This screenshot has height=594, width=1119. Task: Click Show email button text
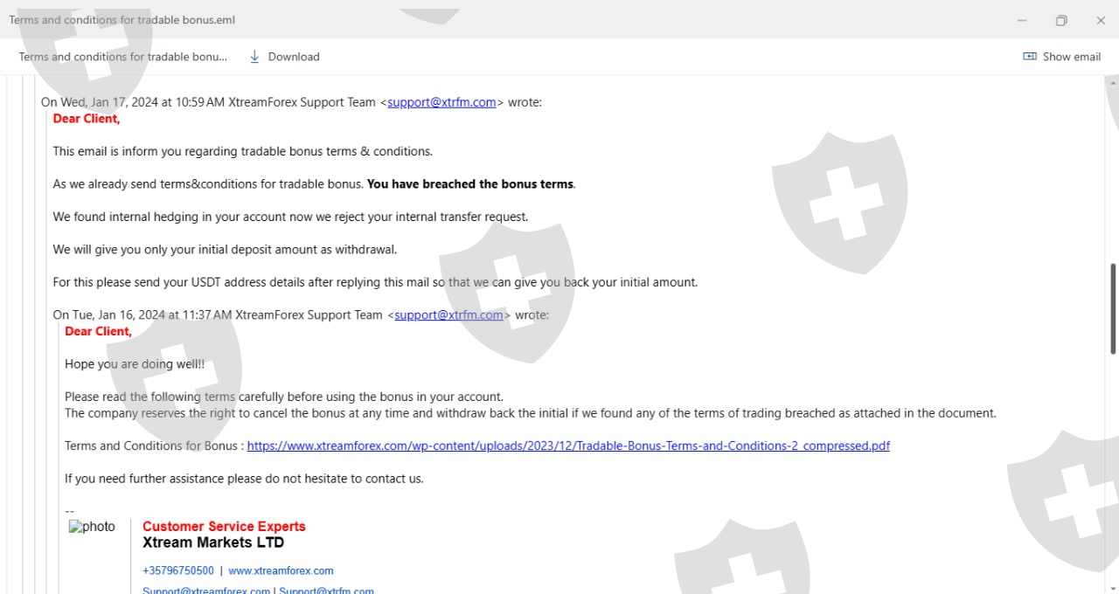coord(1072,57)
